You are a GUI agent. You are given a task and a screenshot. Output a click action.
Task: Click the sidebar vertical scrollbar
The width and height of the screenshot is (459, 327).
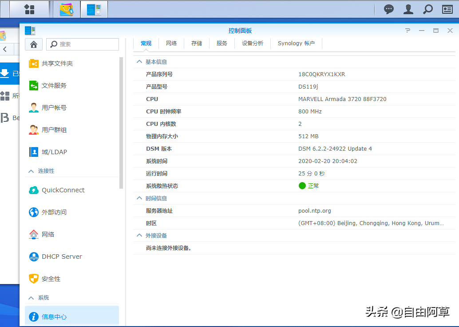(121, 123)
